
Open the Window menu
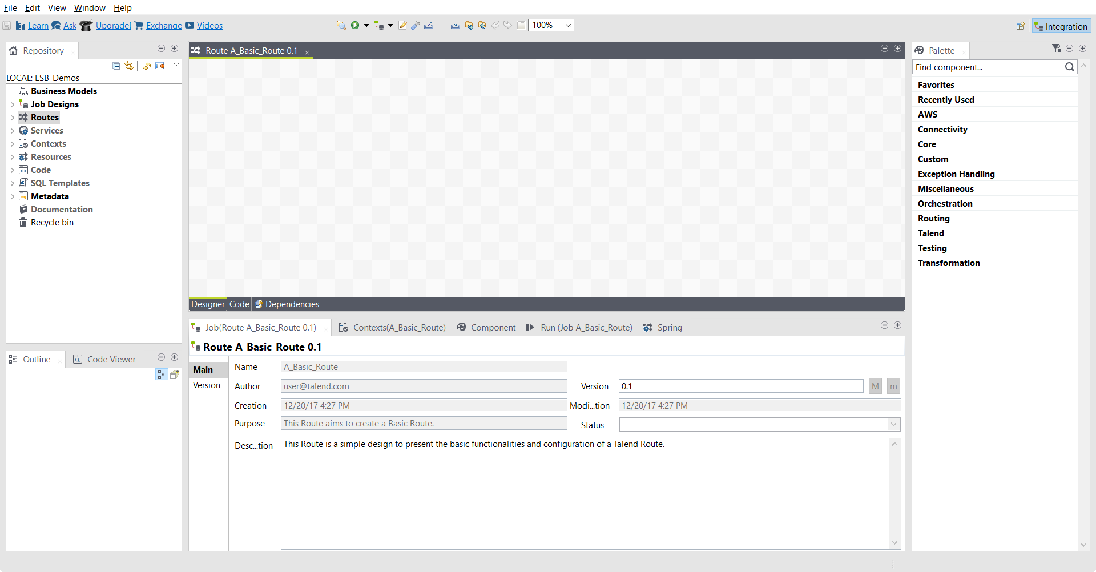click(x=90, y=8)
